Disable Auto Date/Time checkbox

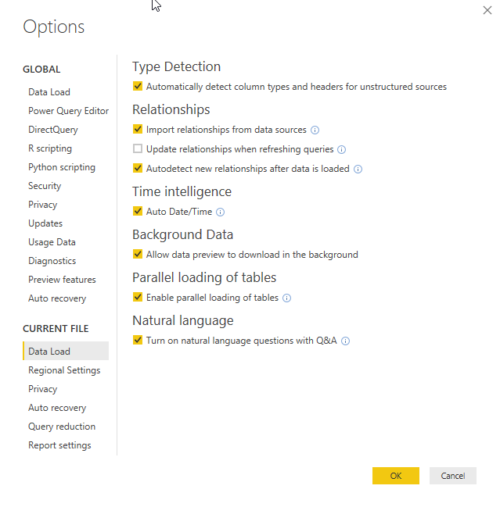point(138,211)
